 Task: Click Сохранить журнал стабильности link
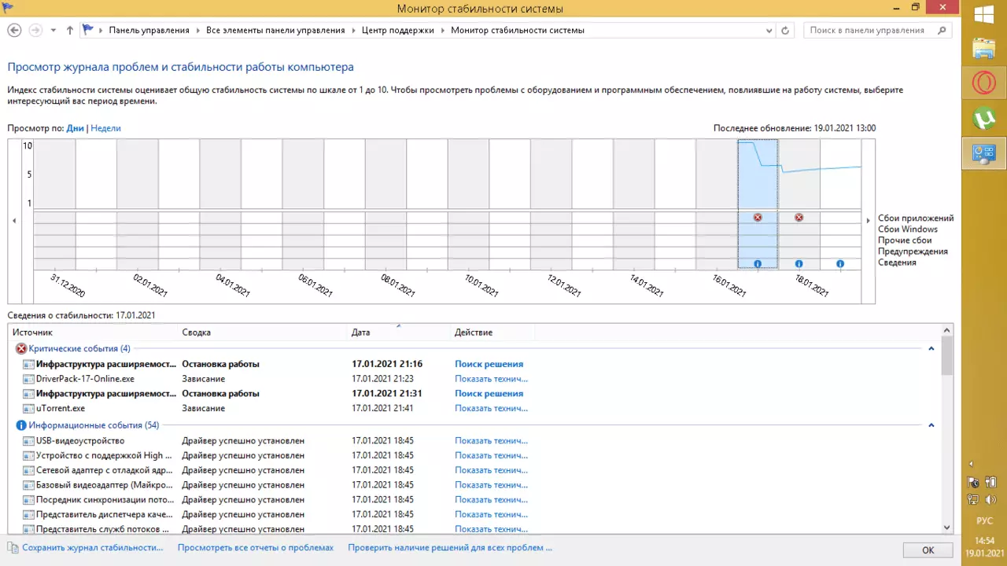click(x=92, y=548)
